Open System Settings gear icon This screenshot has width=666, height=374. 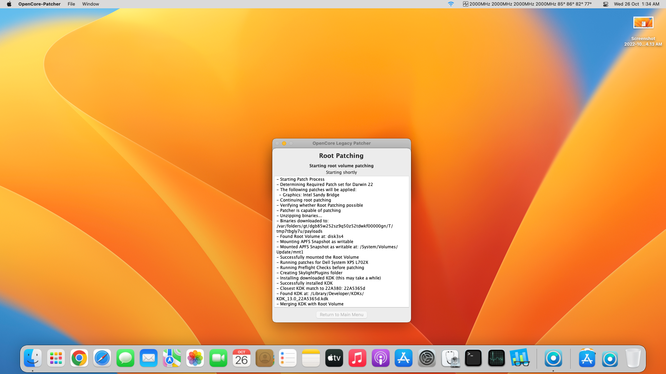[427, 358]
